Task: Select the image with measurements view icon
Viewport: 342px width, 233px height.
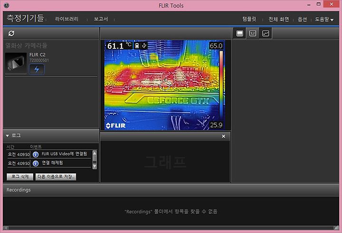Action: click(253, 33)
